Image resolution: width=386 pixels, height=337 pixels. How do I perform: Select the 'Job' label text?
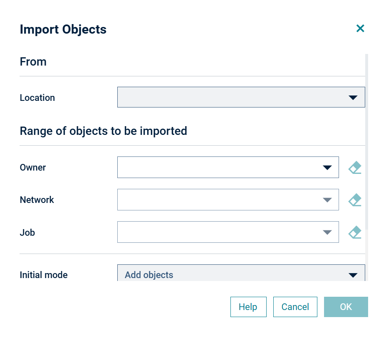point(27,232)
